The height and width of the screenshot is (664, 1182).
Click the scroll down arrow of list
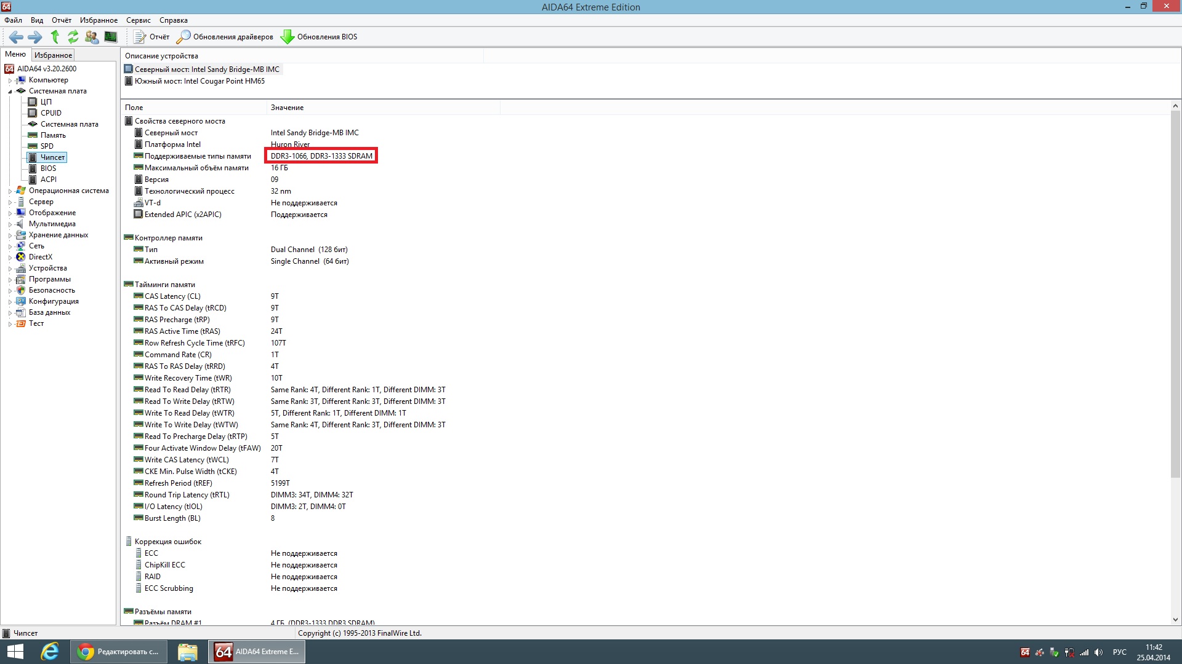tap(1175, 620)
